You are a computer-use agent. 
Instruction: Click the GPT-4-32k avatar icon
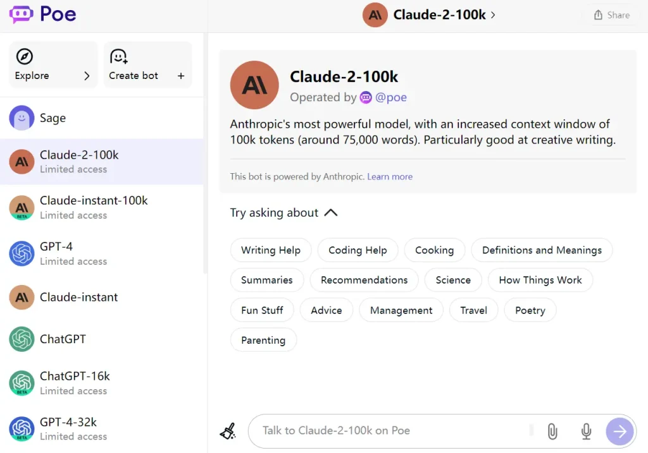click(22, 428)
